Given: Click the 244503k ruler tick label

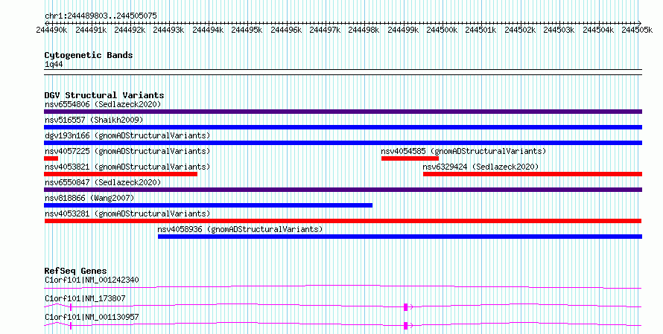Looking at the screenshot, I should point(559,30).
